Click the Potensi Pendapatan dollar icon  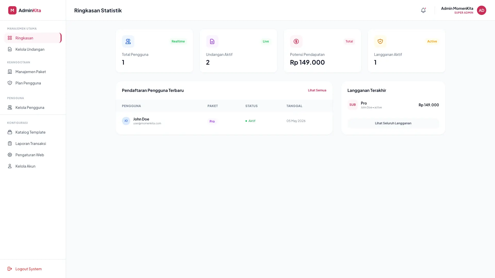click(x=296, y=41)
